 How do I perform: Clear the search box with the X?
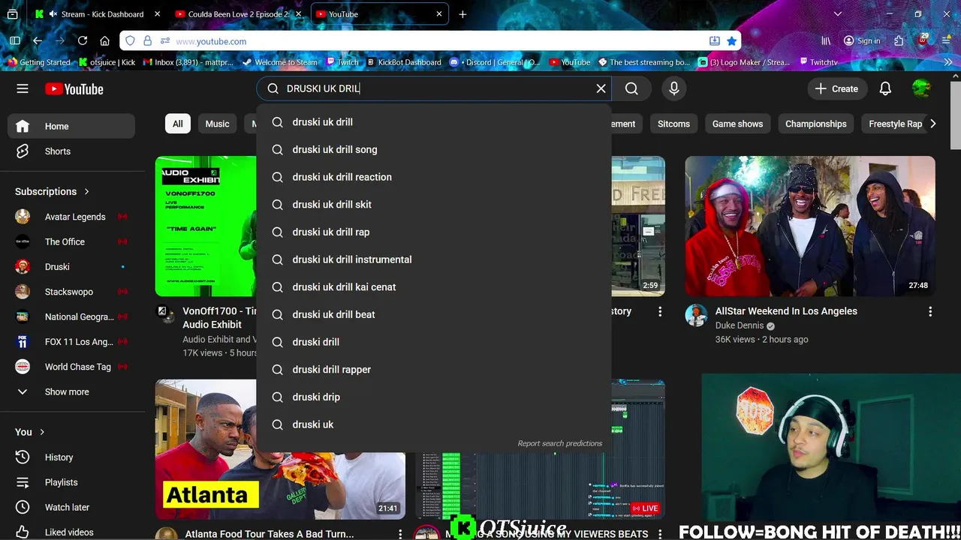[601, 88]
